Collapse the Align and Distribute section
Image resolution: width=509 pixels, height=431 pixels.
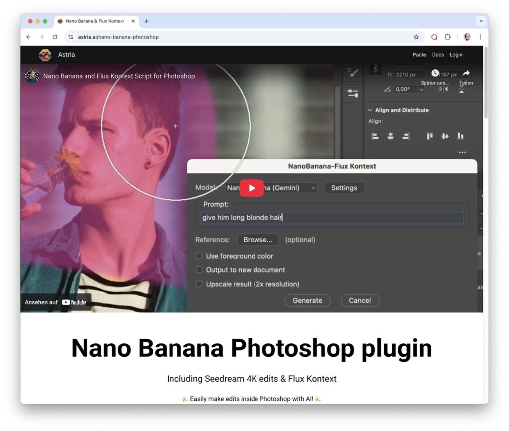click(370, 110)
